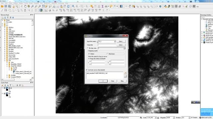Toggle the Render checkbox in status bar
Image resolution: width=213 pixels, height=119 pixels.
click(x=192, y=118)
